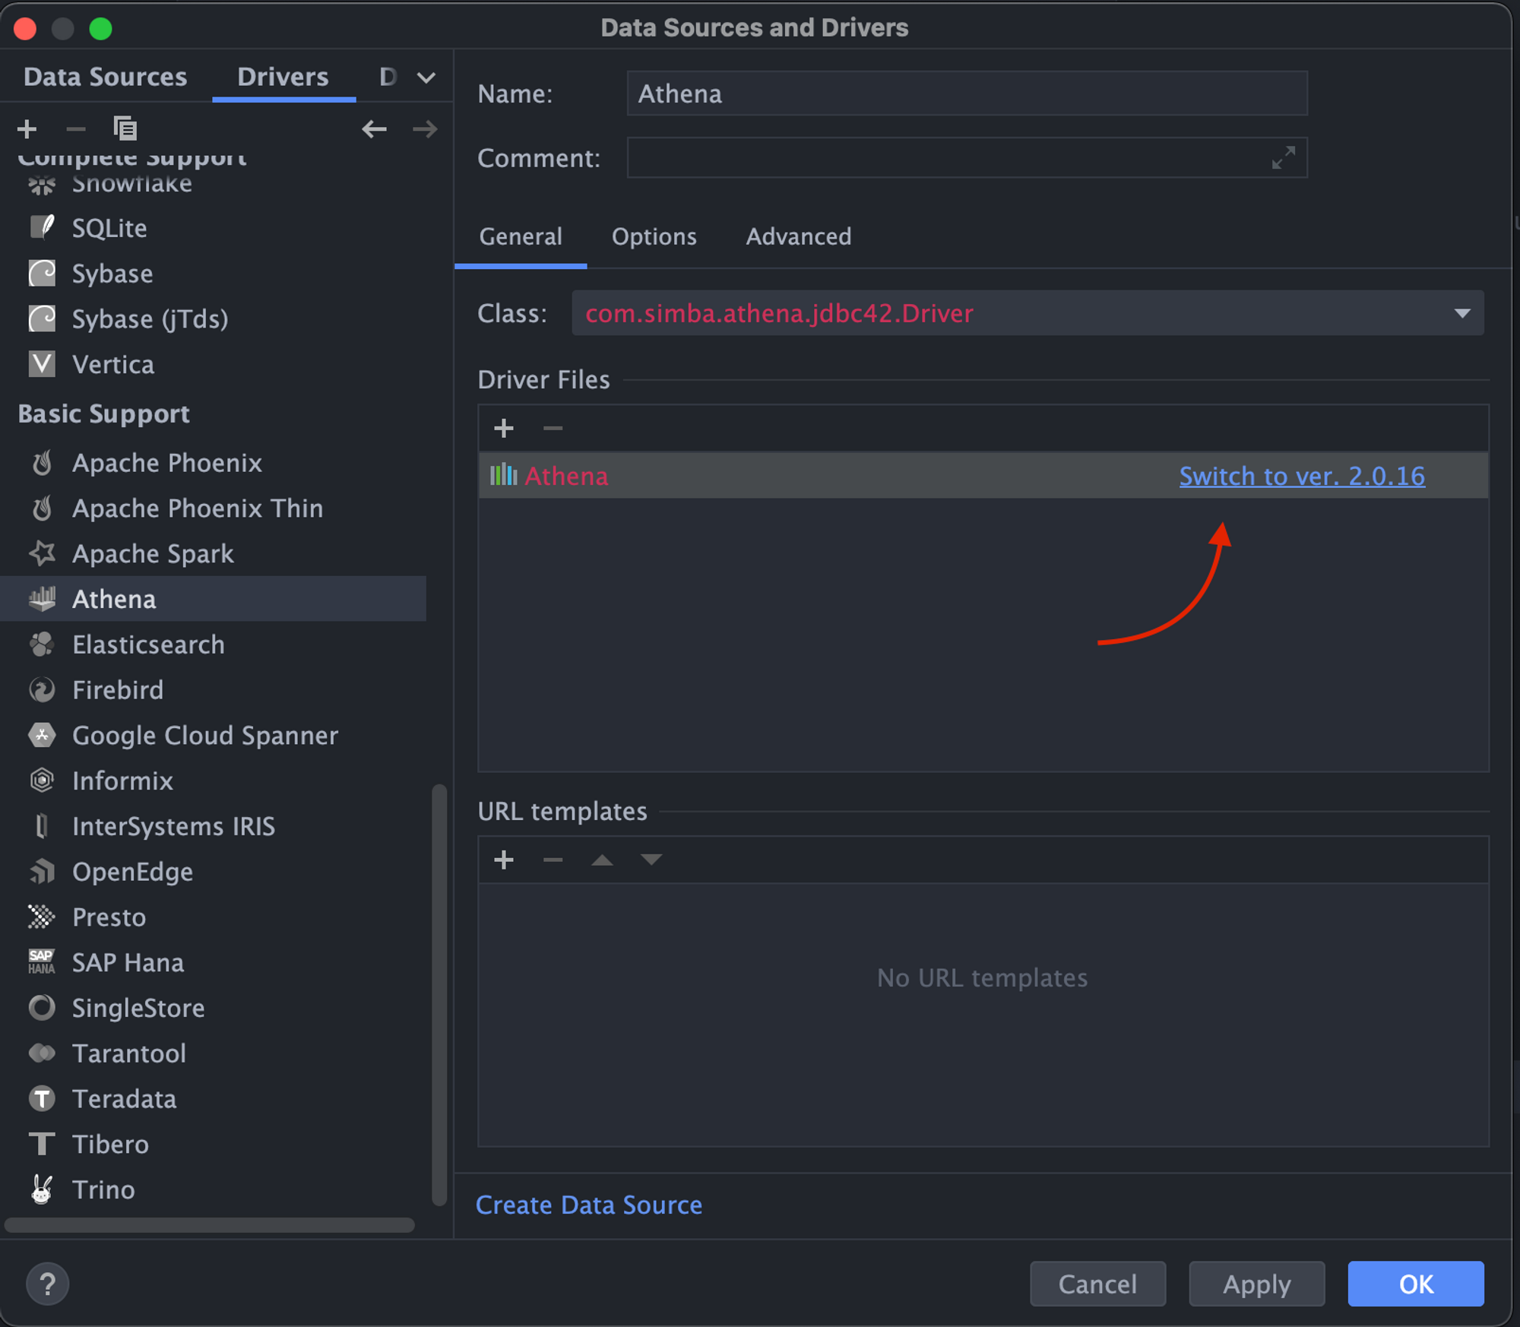Image resolution: width=1520 pixels, height=1327 pixels.
Task: Duplicate the selected driver
Action: click(125, 129)
